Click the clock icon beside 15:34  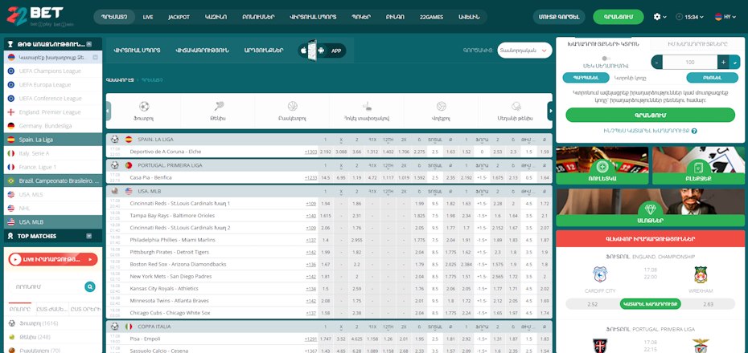680,17
